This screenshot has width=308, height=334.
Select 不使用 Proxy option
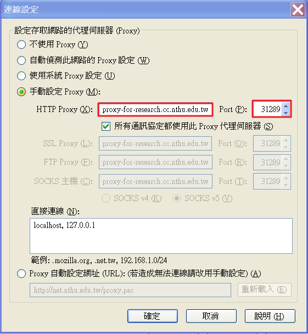tap(21, 44)
